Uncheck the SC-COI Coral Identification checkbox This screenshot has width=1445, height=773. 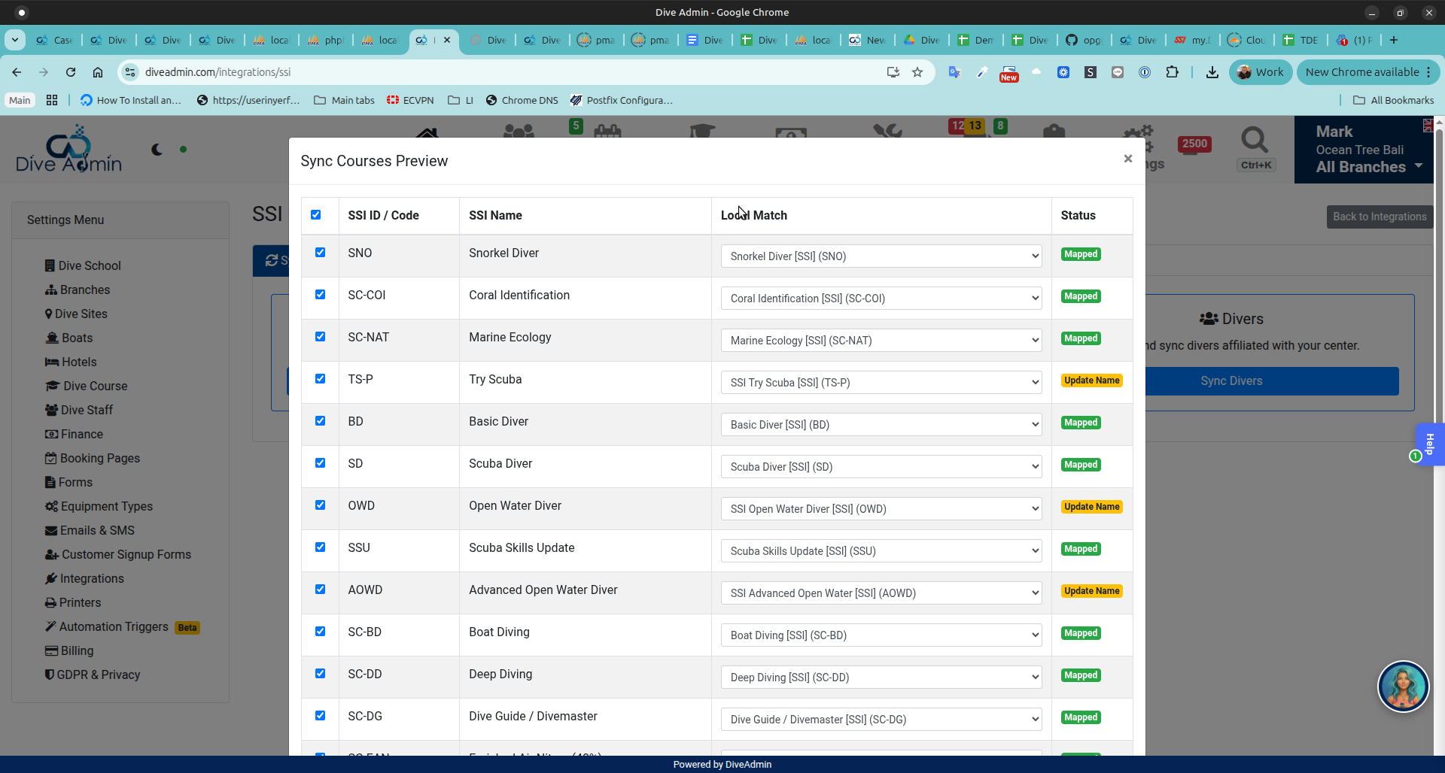tap(321, 295)
